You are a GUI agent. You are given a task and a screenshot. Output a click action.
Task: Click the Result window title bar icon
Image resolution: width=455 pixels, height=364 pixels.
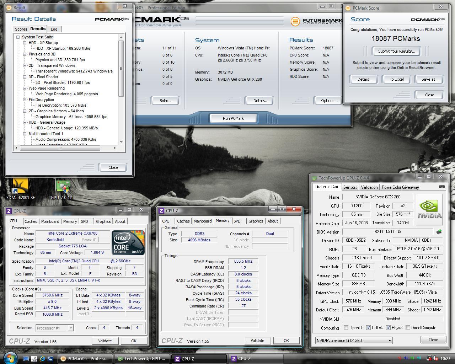pos(9,7)
